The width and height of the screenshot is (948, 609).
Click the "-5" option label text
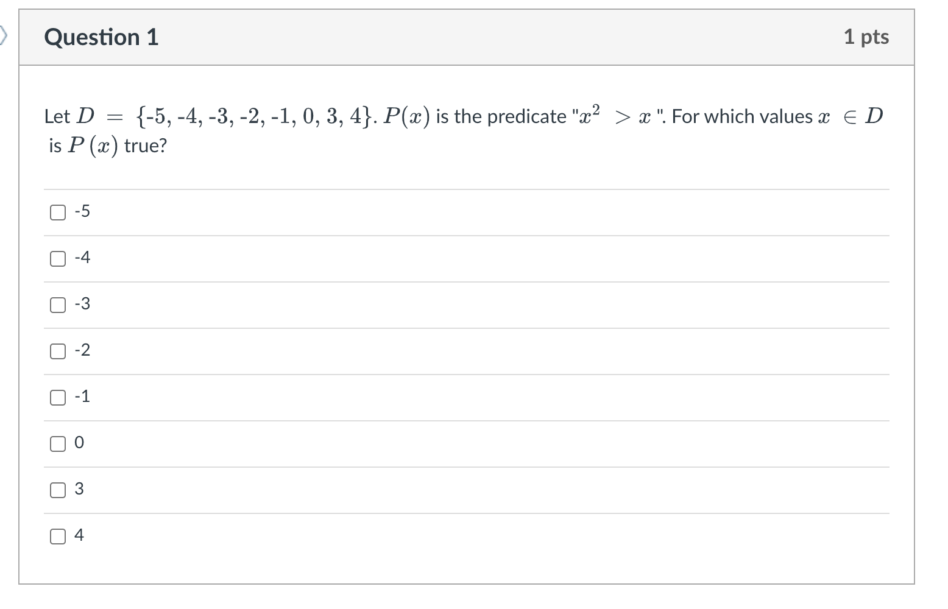point(82,211)
